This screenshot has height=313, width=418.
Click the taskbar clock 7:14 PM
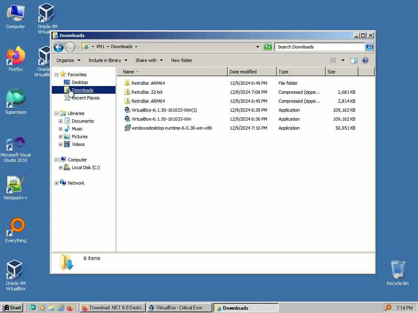[405, 308]
